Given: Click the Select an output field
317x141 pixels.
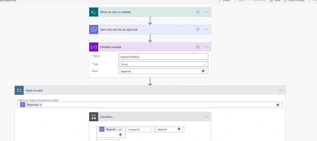Looking at the screenshot, I should click(x=150, y=105).
